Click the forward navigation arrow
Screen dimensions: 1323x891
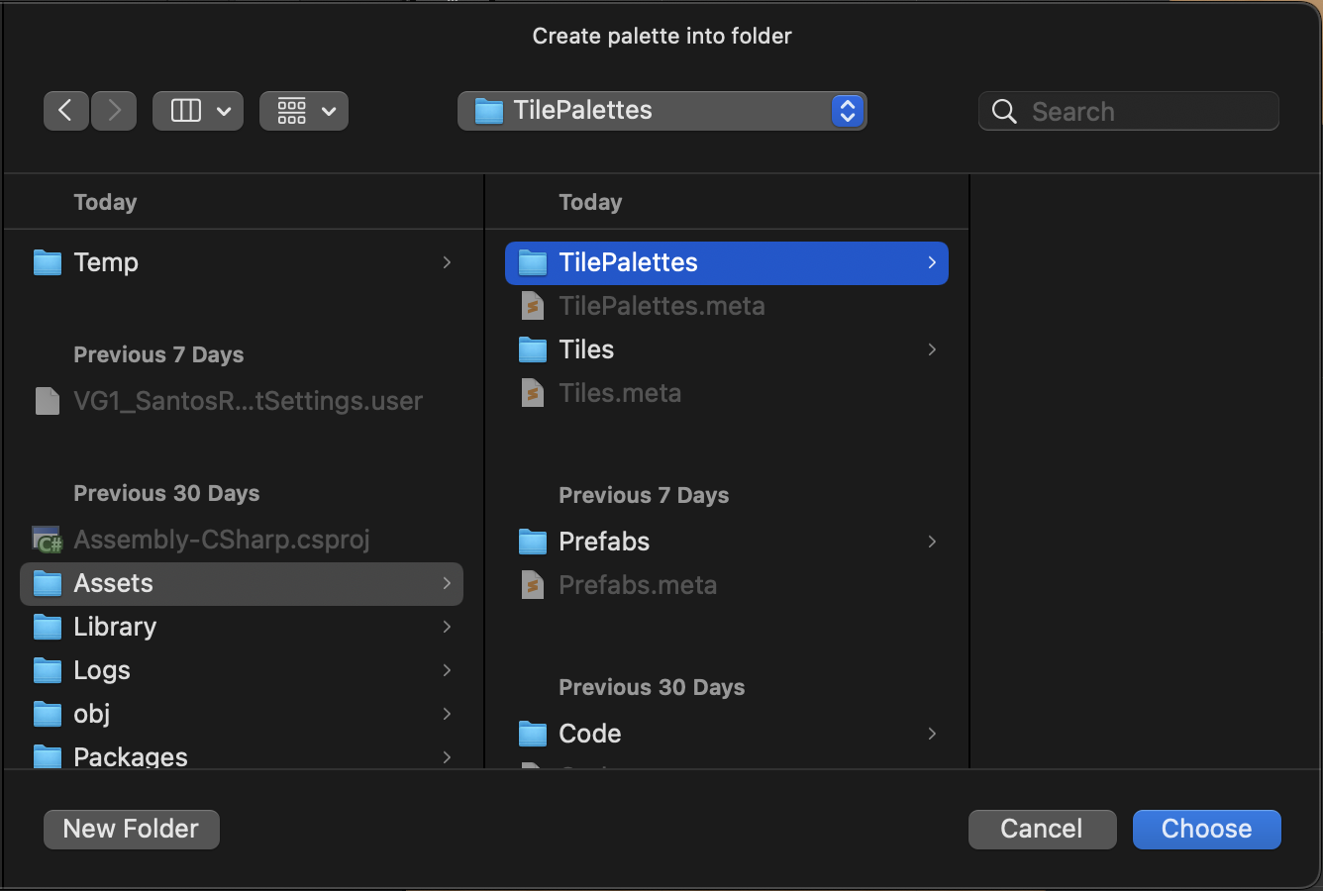point(115,111)
